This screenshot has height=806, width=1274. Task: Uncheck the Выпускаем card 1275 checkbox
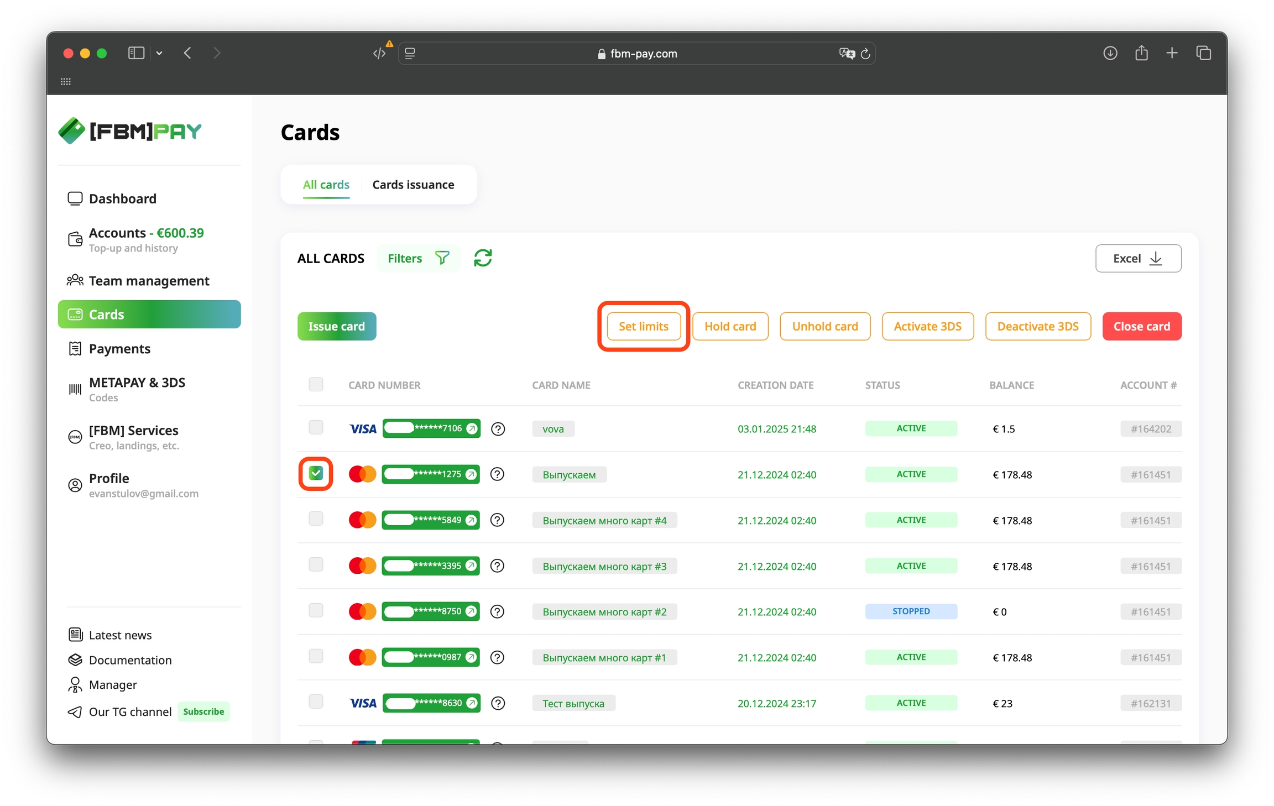coord(316,473)
